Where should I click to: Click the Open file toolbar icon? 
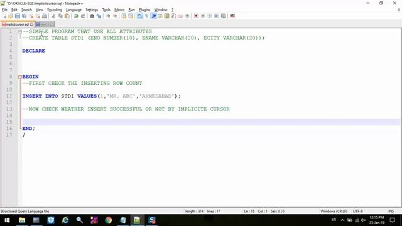pos(10,16)
